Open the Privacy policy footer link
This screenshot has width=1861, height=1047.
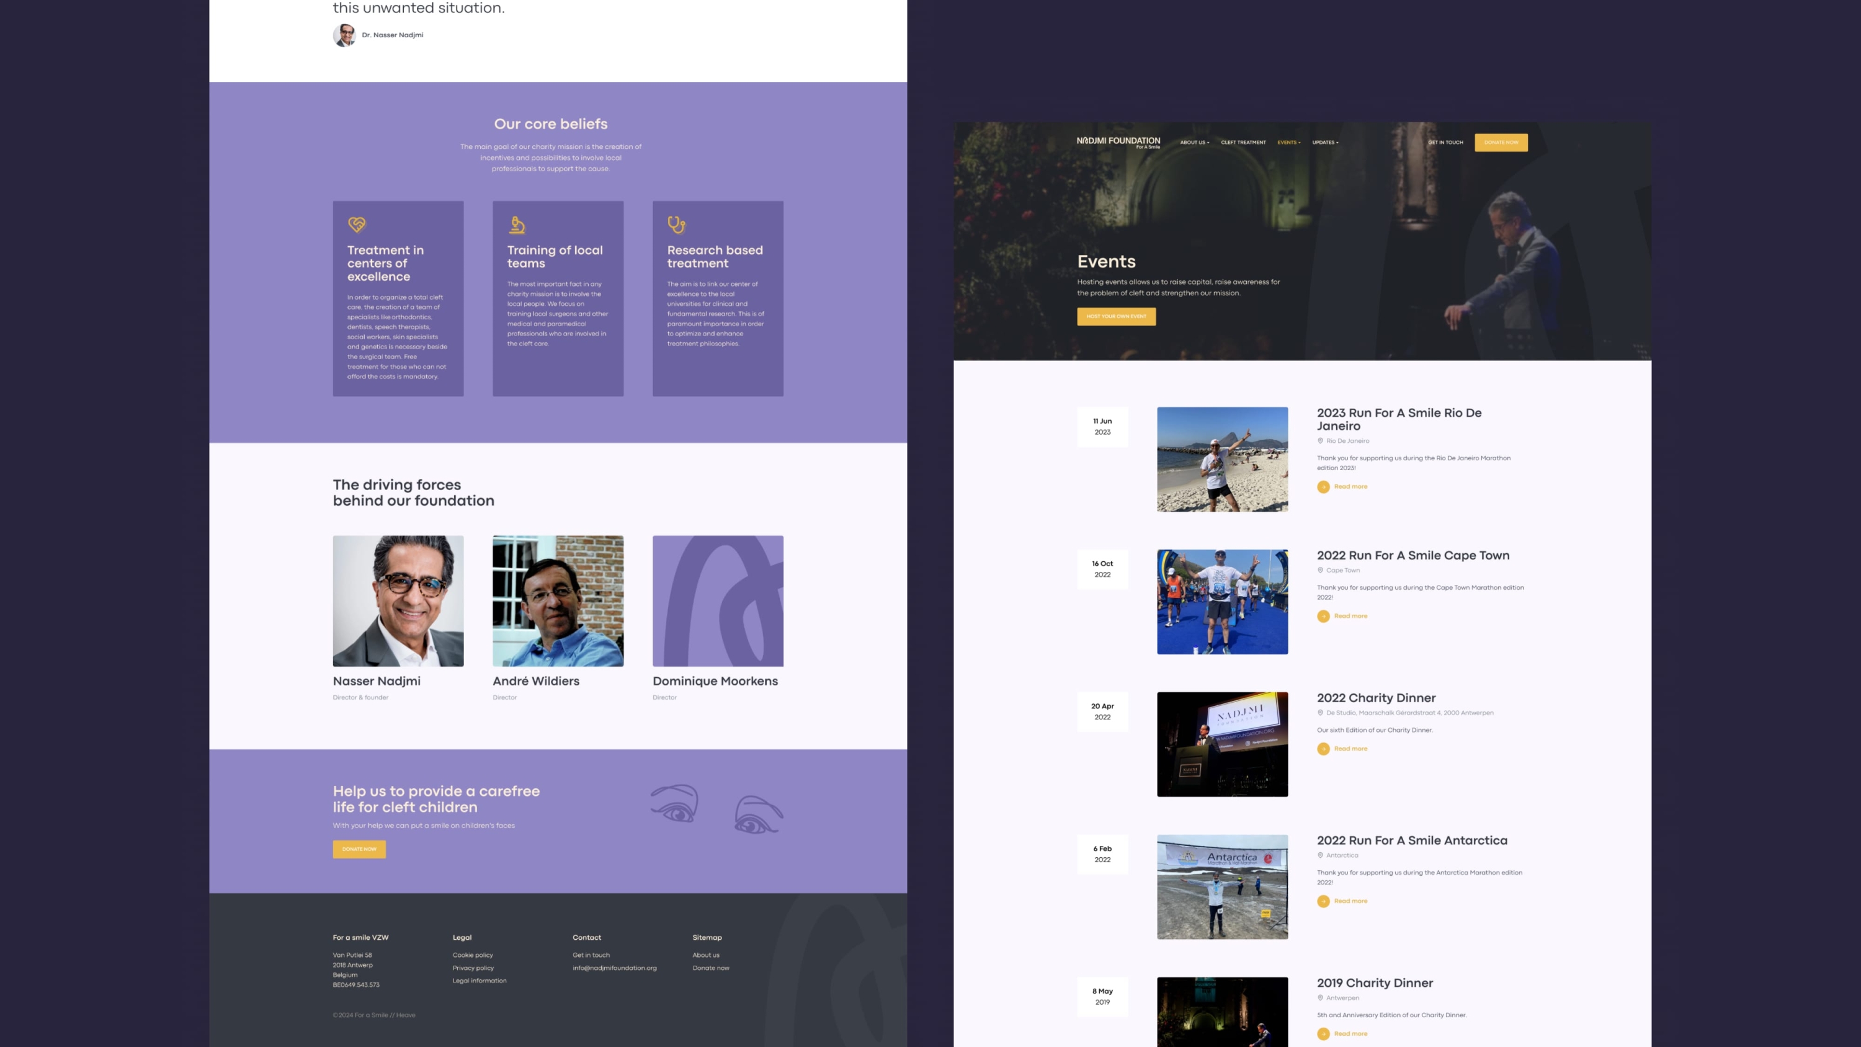point(473,968)
